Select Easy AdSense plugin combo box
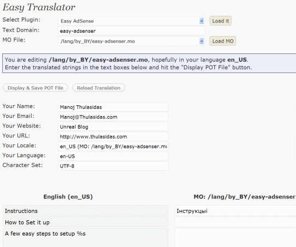 [x=131, y=21]
